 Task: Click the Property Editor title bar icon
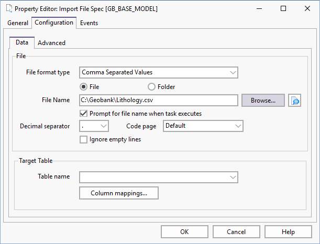tap(8, 8)
